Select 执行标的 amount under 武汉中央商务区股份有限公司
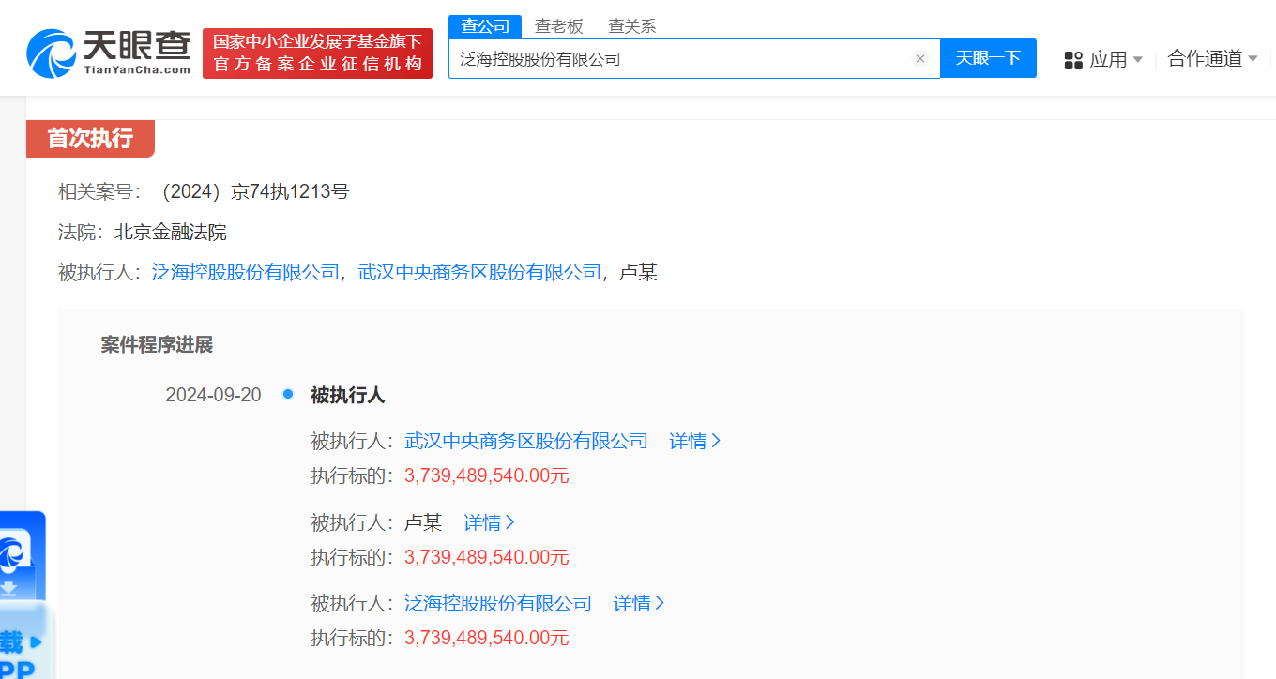Image resolution: width=1276 pixels, height=679 pixels. pos(487,475)
